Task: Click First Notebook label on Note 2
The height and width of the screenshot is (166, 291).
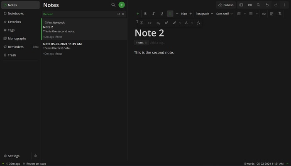Action: [54, 23]
